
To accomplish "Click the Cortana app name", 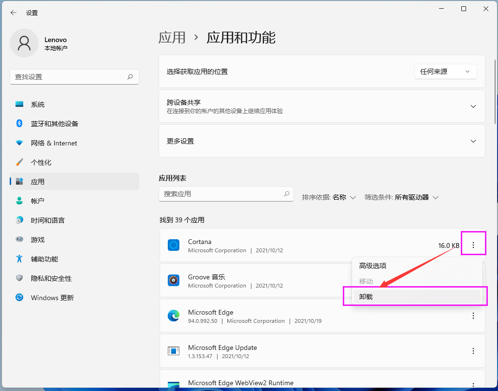I will (200, 242).
